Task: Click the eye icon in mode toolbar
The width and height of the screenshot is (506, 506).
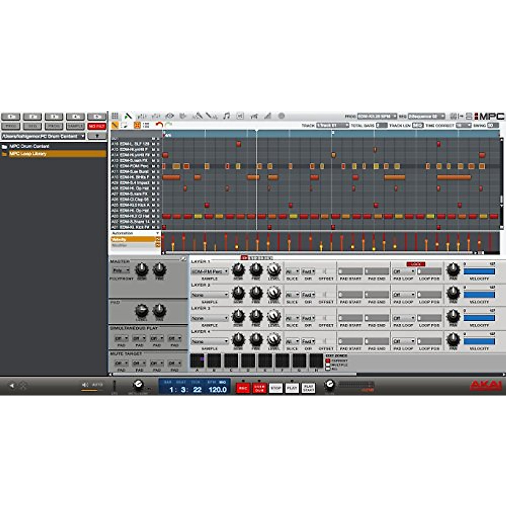Action: pos(170,116)
